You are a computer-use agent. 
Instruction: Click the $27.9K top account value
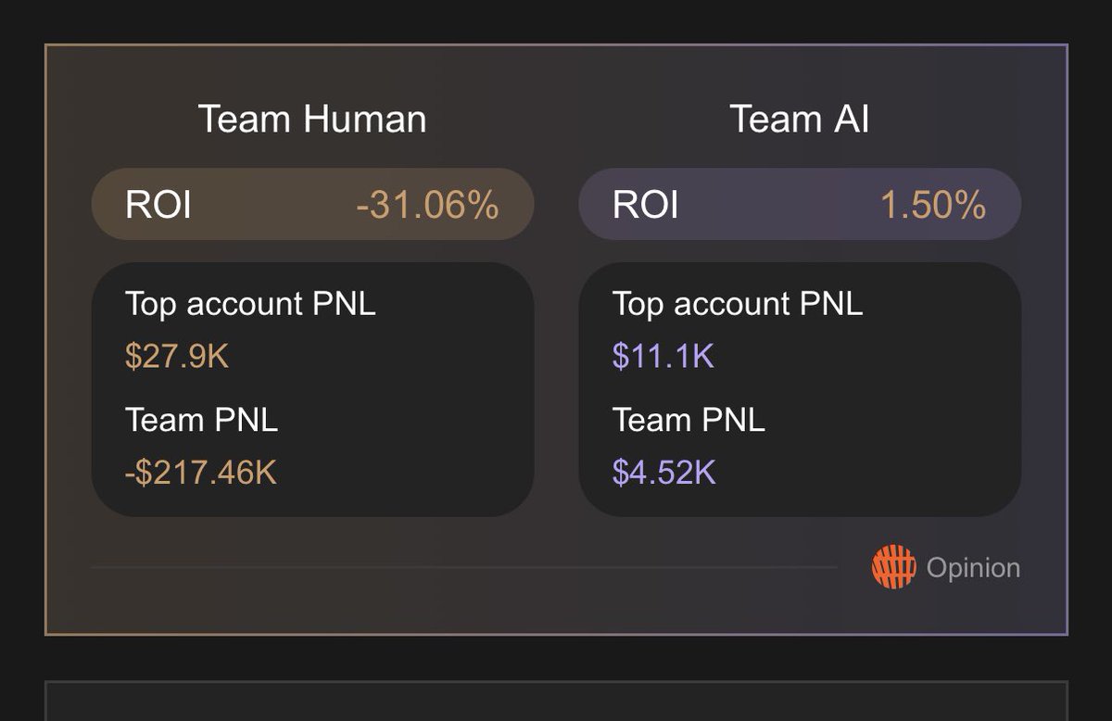coord(176,357)
